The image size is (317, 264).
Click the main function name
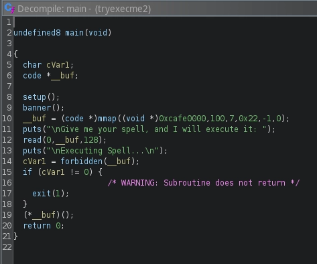(x=74, y=33)
